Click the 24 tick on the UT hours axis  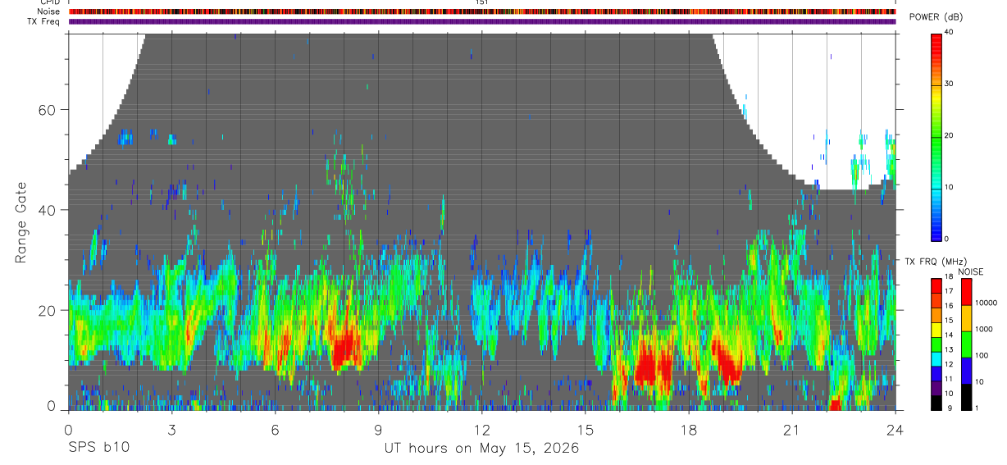click(895, 429)
